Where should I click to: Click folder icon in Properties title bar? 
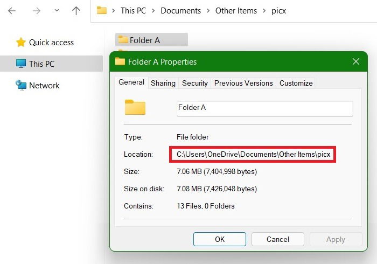point(120,61)
